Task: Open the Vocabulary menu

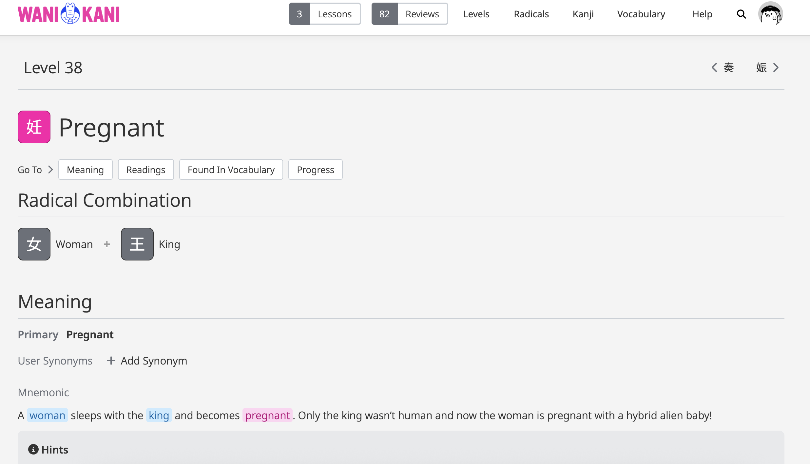Action: click(641, 14)
